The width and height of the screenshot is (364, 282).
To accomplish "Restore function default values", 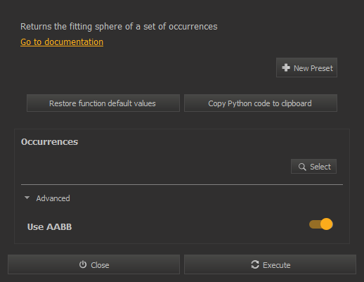I will (x=103, y=103).
